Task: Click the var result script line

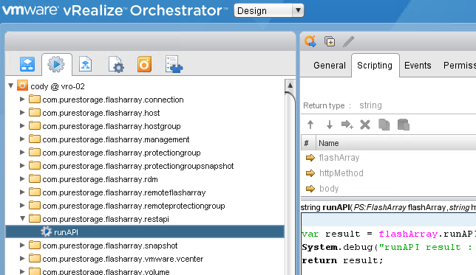Action: coord(389,234)
